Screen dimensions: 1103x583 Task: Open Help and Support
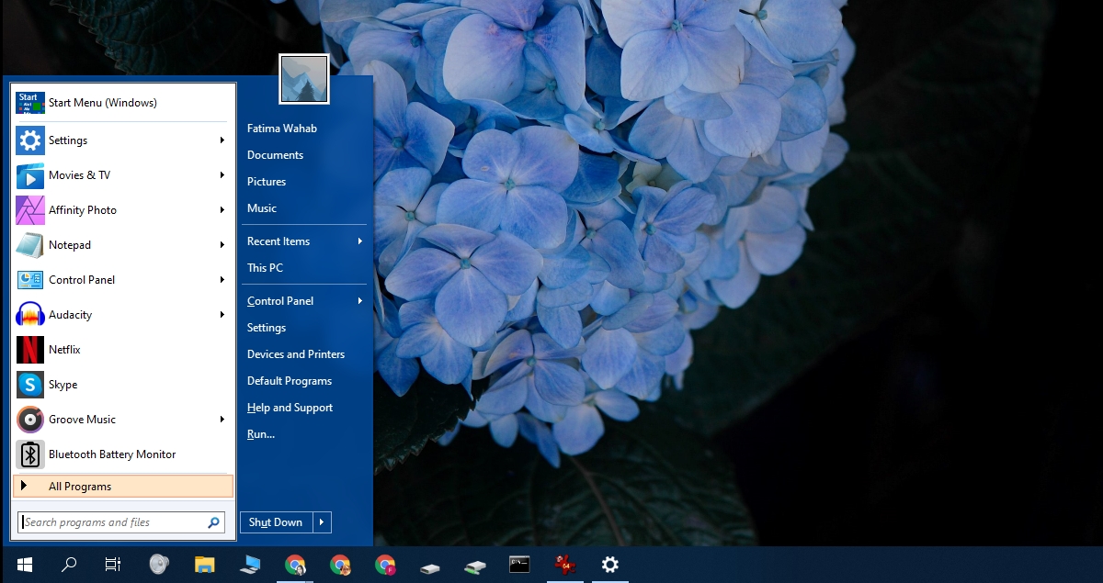[290, 408]
